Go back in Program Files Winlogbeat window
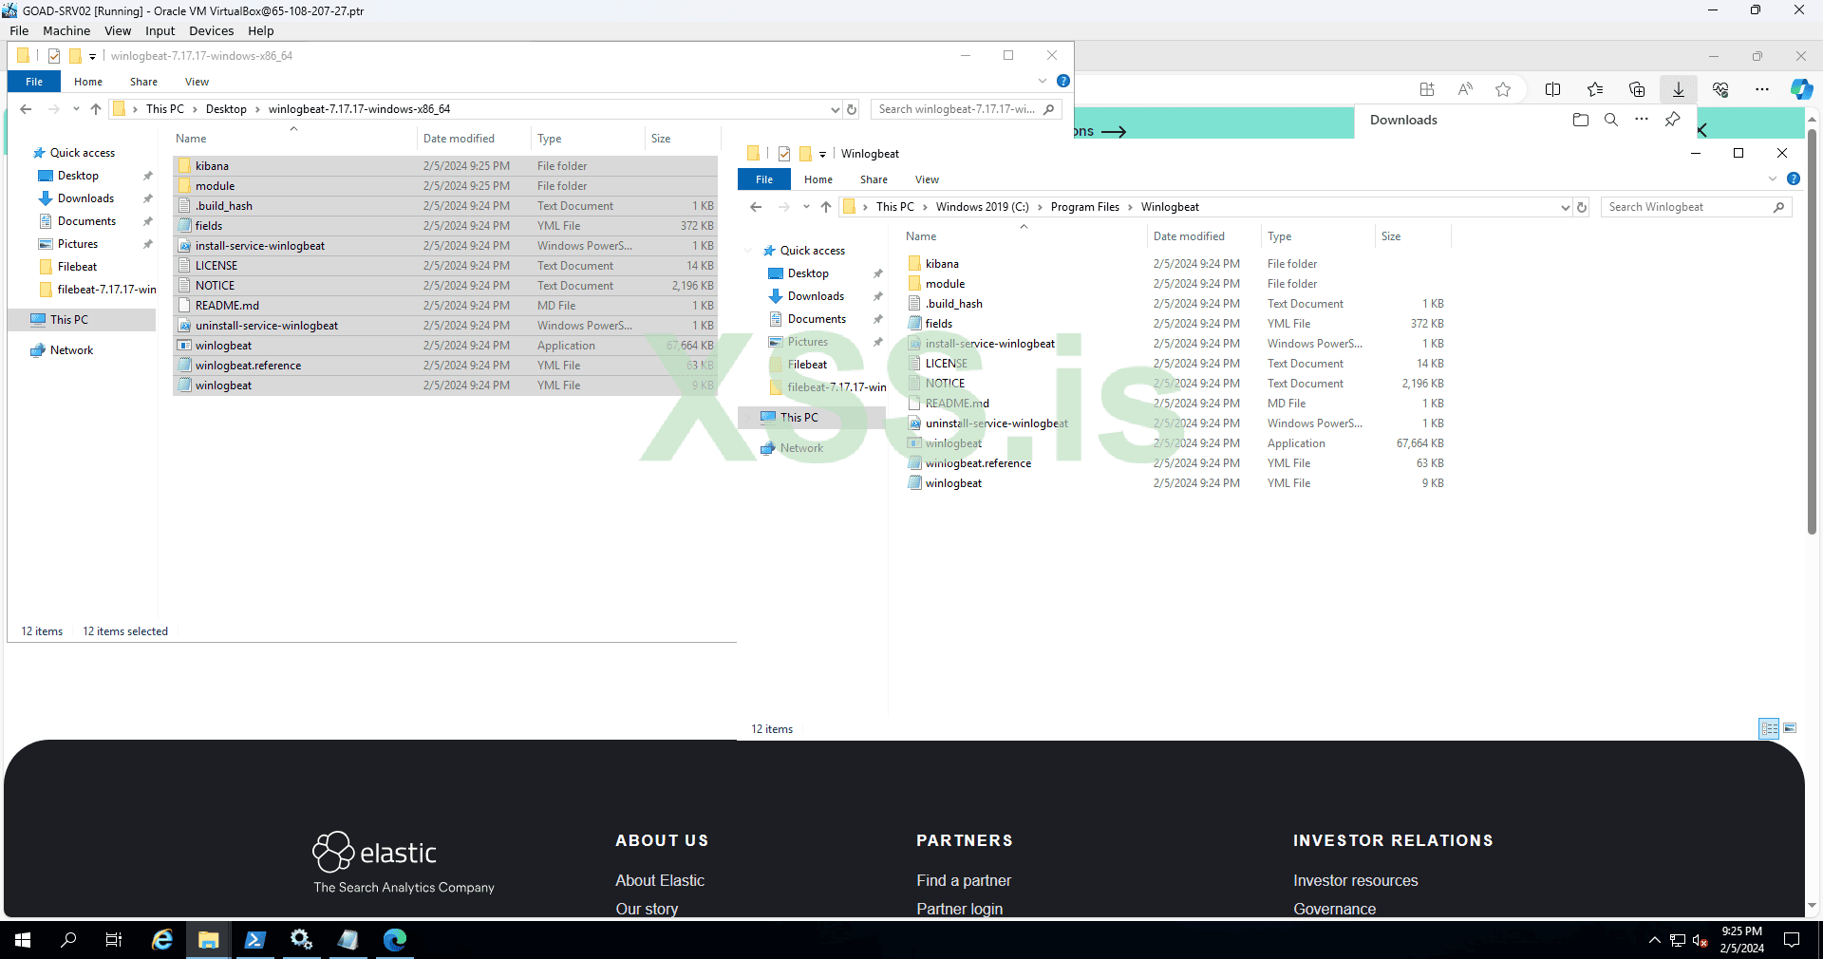The height and width of the screenshot is (959, 1823). pyautogui.click(x=756, y=207)
